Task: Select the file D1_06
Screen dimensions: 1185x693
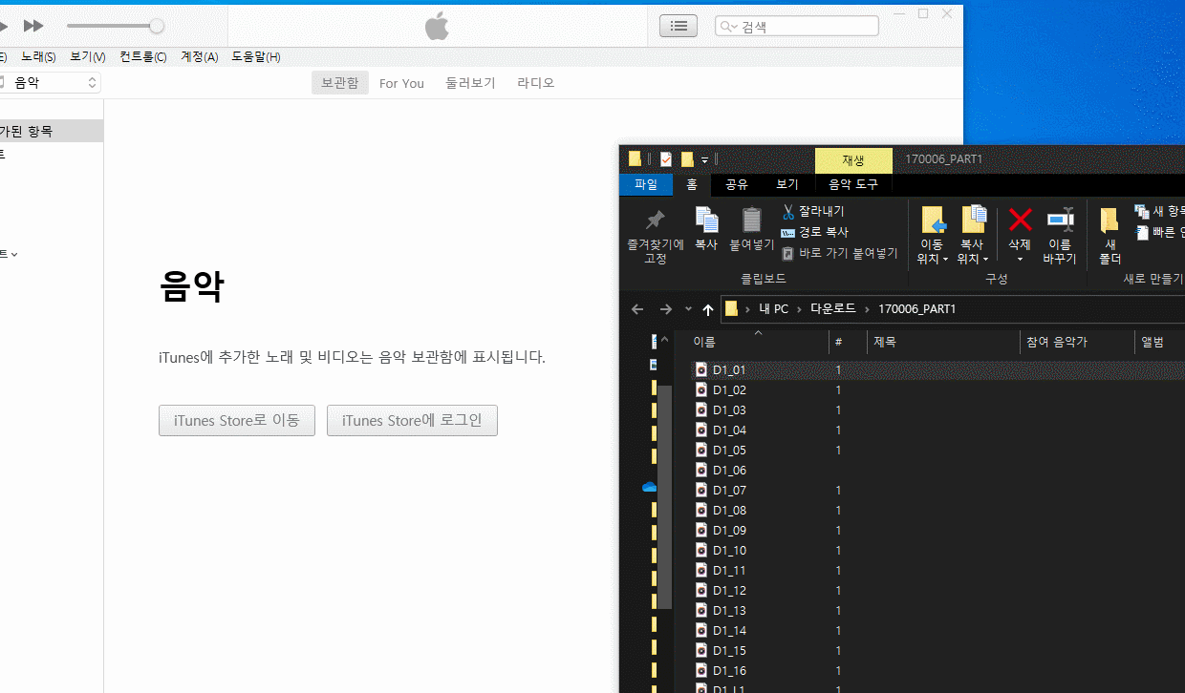Action: click(x=729, y=470)
